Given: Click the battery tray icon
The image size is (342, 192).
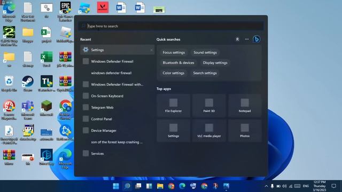Looking at the screenshot, I should tap(278, 186).
